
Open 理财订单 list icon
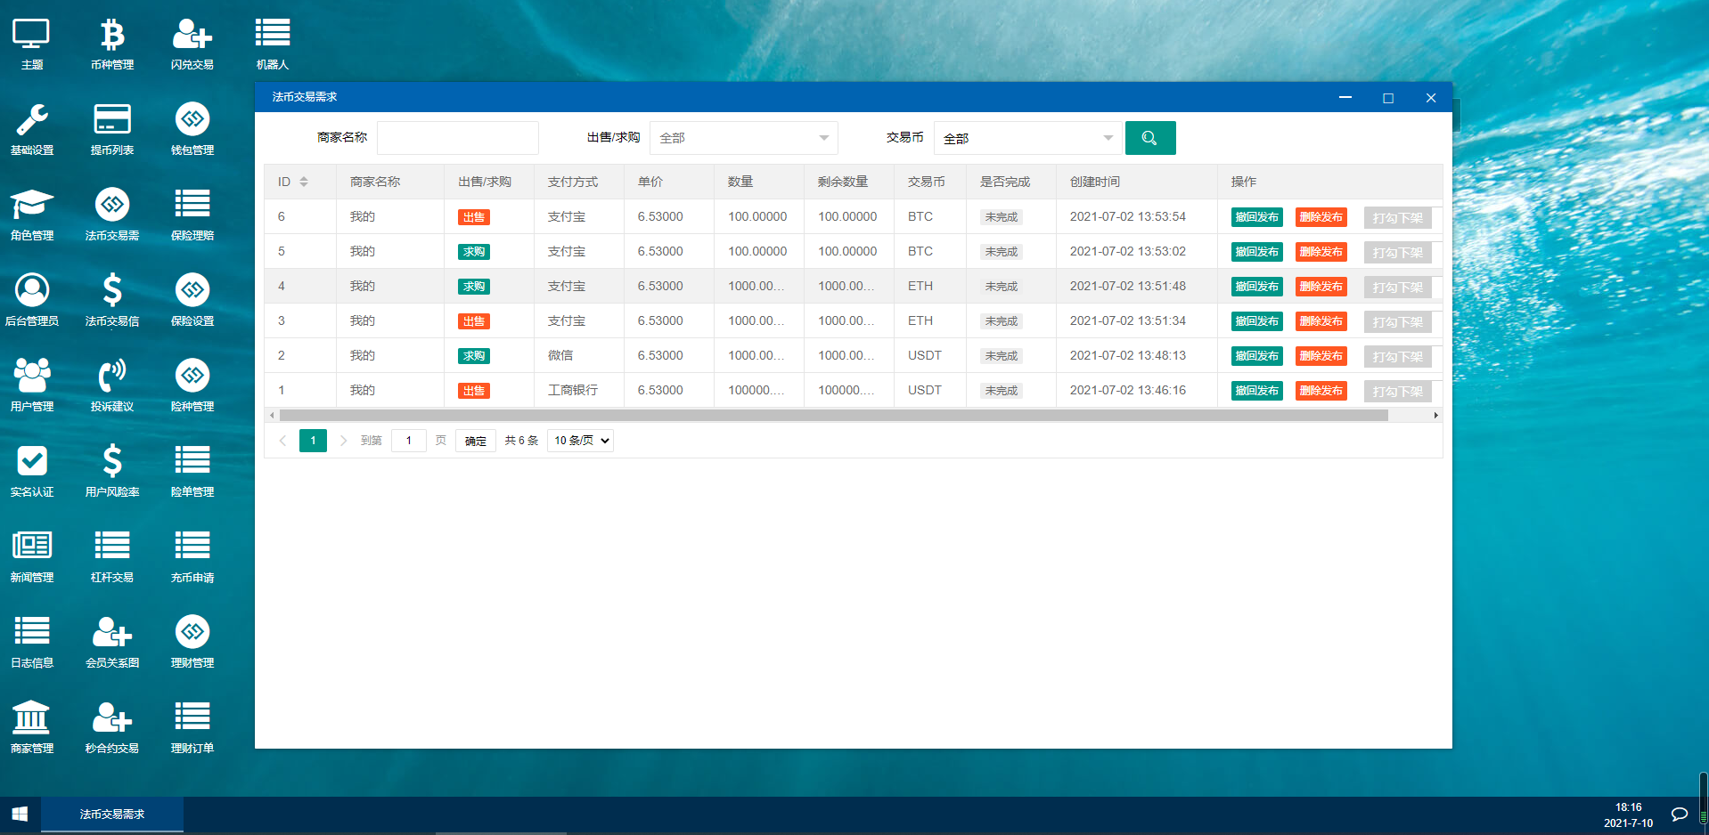tap(192, 727)
